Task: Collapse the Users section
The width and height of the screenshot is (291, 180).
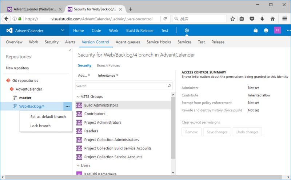Action: 78,165
